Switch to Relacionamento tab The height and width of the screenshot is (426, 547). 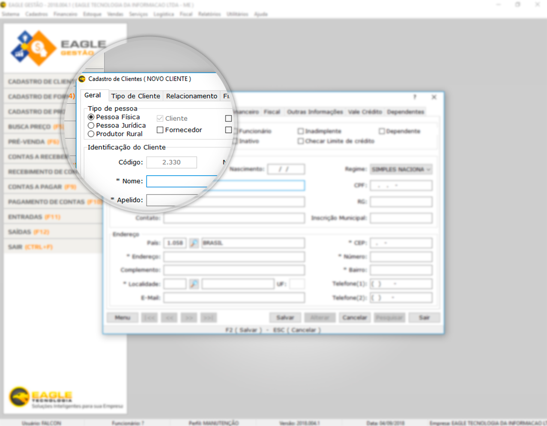[191, 96]
